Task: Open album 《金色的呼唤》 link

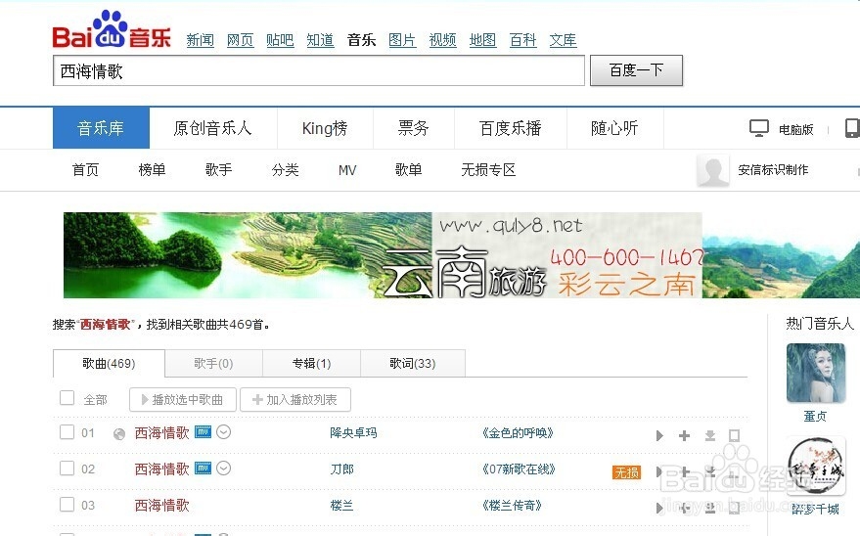Action: pyautogui.click(x=518, y=433)
